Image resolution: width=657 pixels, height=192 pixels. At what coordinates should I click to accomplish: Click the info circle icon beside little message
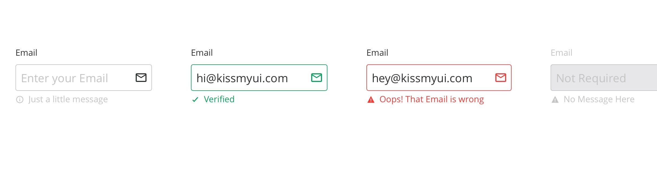tap(20, 100)
